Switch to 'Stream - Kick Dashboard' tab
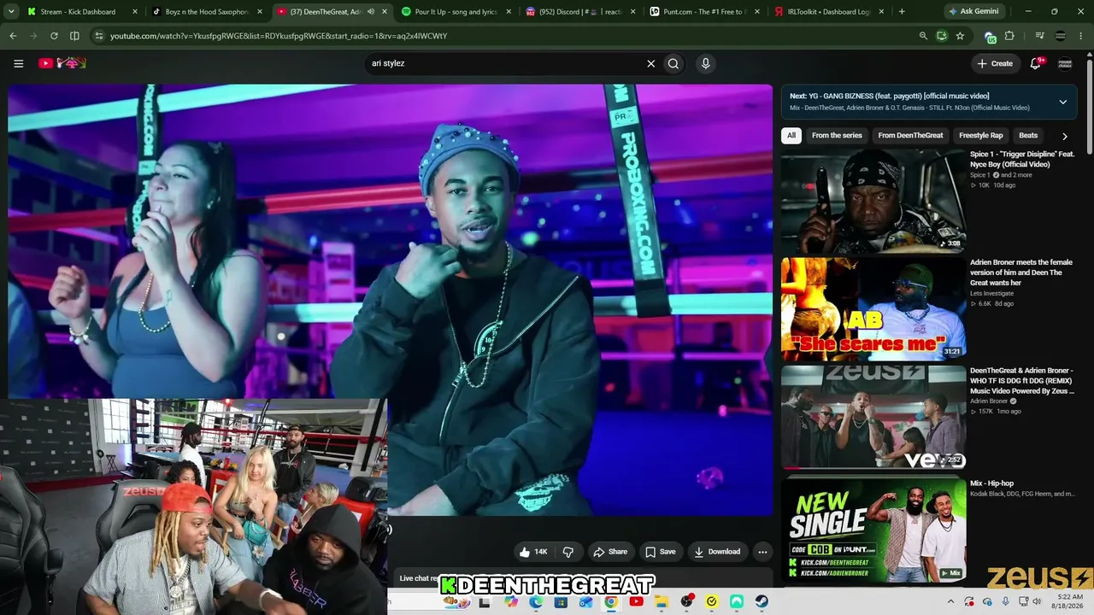This screenshot has height=615, width=1094. click(78, 12)
